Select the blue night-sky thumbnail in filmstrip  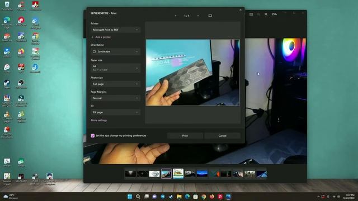point(202,174)
